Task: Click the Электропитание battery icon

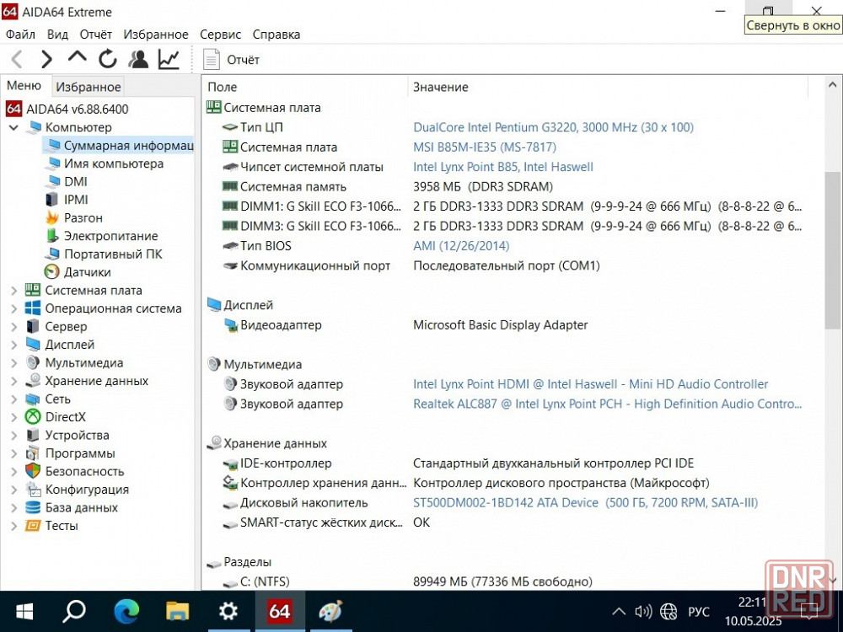Action: coord(52,236)
